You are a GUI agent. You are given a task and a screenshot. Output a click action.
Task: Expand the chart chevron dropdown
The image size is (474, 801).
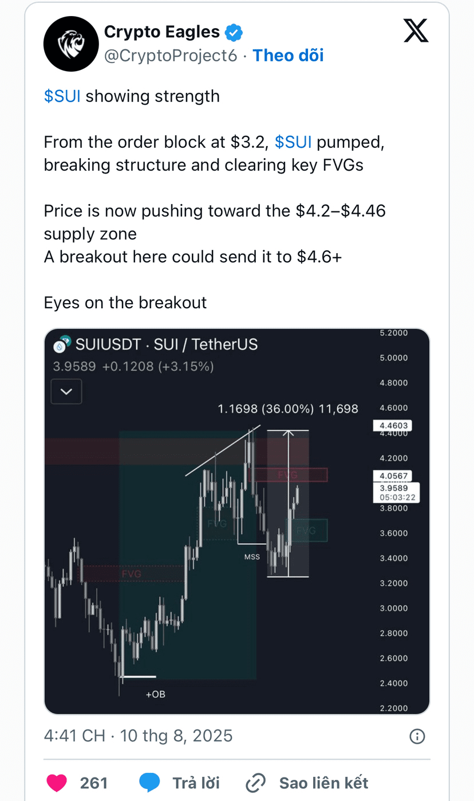[x=66, y=392]
